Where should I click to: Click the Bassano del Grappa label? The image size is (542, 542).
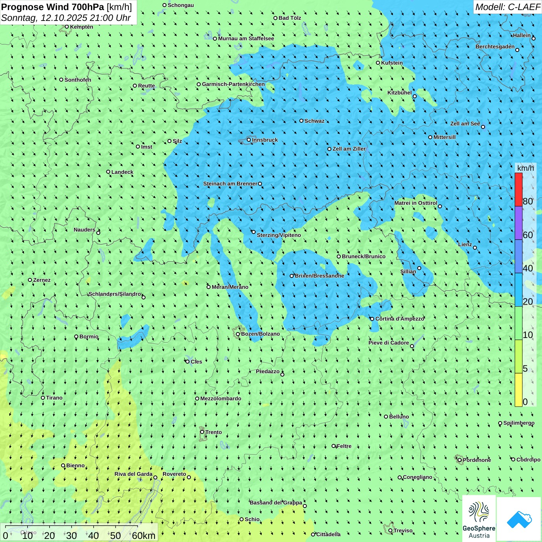tap(276, 503)
